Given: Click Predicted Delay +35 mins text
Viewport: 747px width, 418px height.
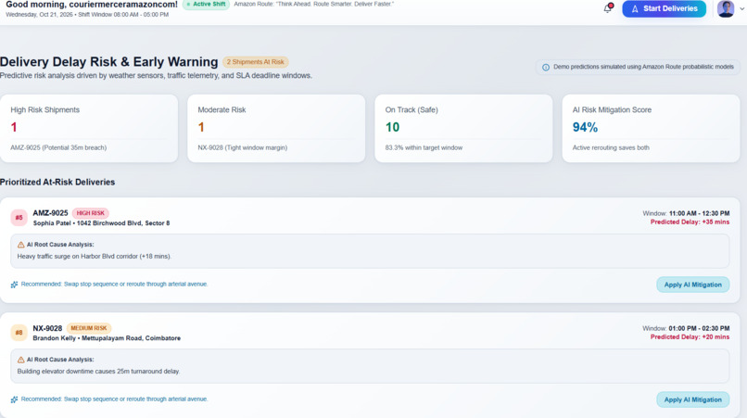Looking at the screenshot, I should point(690,222).
